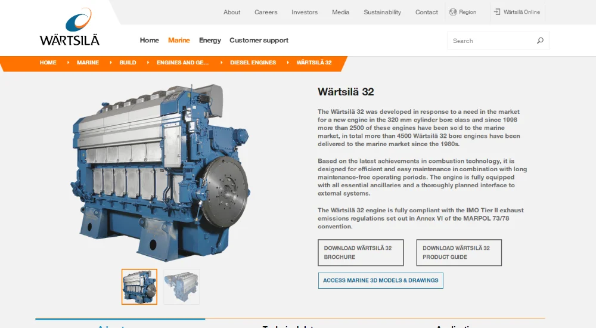Click the Home main menu item
The image size is (596, 328).
149,41
